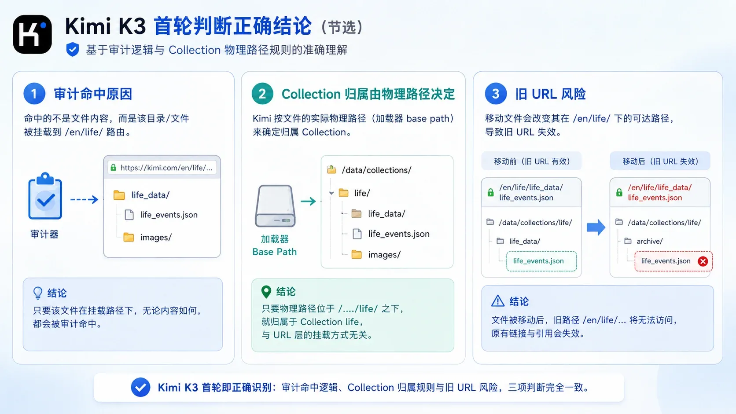
Task: Click 结论 title in the green box
Action: coord(286,292)
